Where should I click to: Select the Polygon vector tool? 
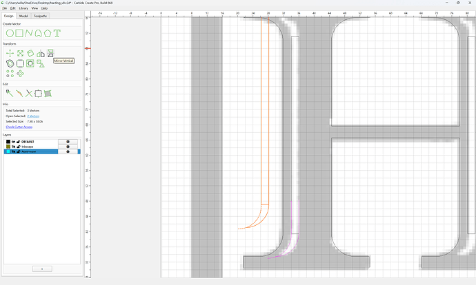pos(48,33)
